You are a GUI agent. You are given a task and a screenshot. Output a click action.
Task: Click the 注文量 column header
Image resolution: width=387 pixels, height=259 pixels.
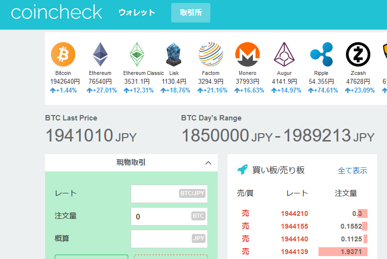pyautogui.click(x=346, y=193)
